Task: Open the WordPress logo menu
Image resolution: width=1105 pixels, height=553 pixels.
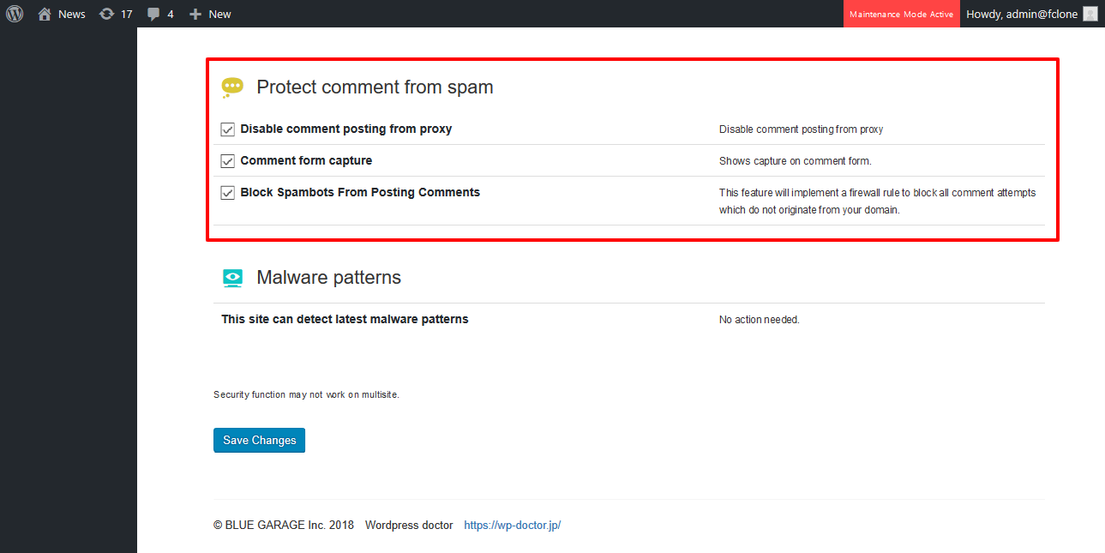Action: 15,14
